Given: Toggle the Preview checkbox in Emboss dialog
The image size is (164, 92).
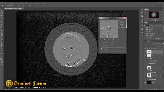Looking at the screenshot, I should 120,27.
